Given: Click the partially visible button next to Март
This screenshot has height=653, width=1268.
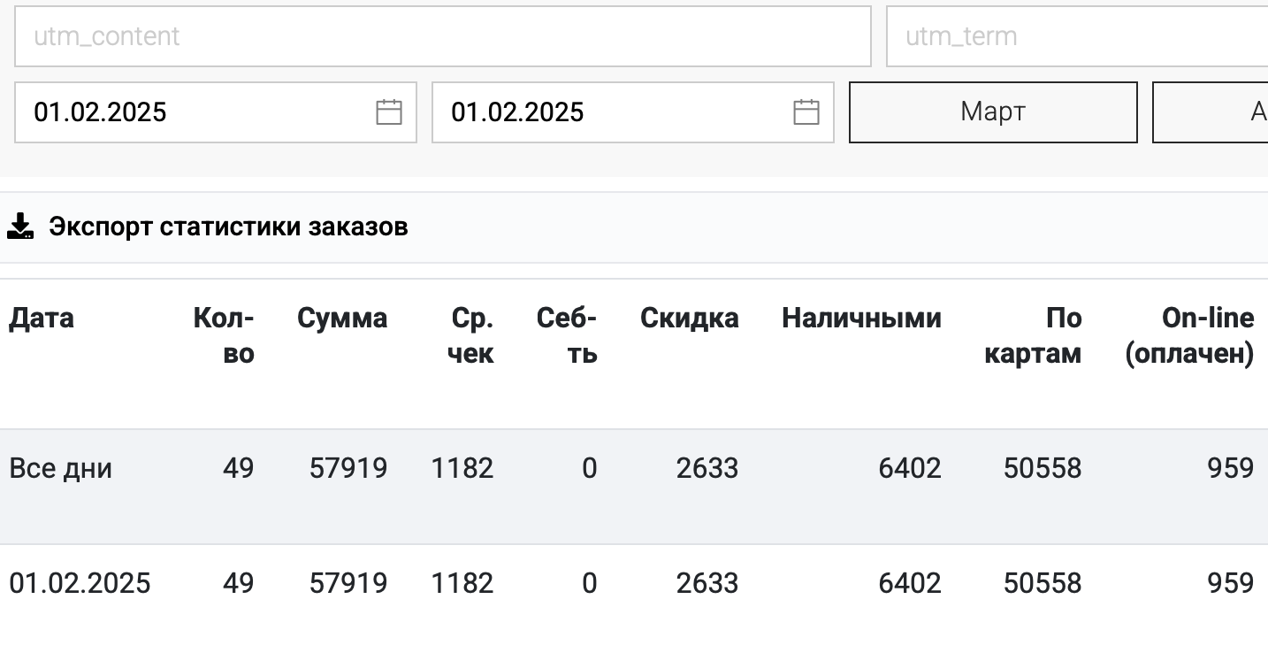Looking at the screenshot, I should coord(1211,112).
